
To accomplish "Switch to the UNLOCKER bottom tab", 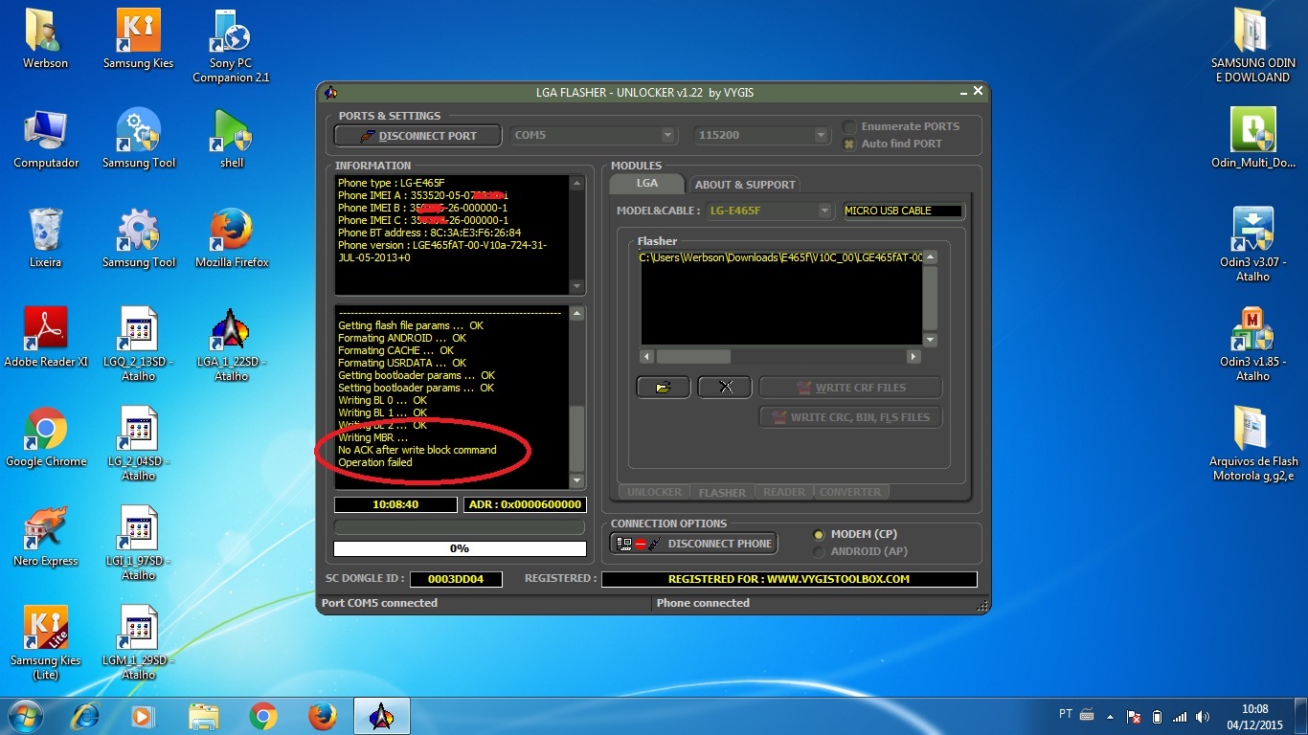I will pos(654,492).
